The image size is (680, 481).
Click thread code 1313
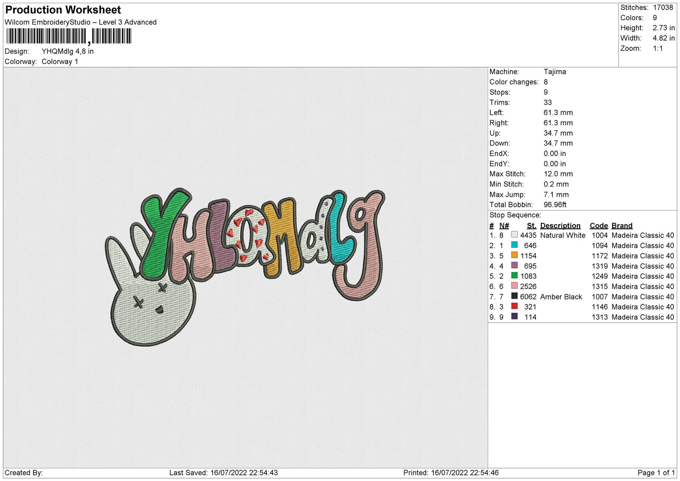tap(600, 317)
